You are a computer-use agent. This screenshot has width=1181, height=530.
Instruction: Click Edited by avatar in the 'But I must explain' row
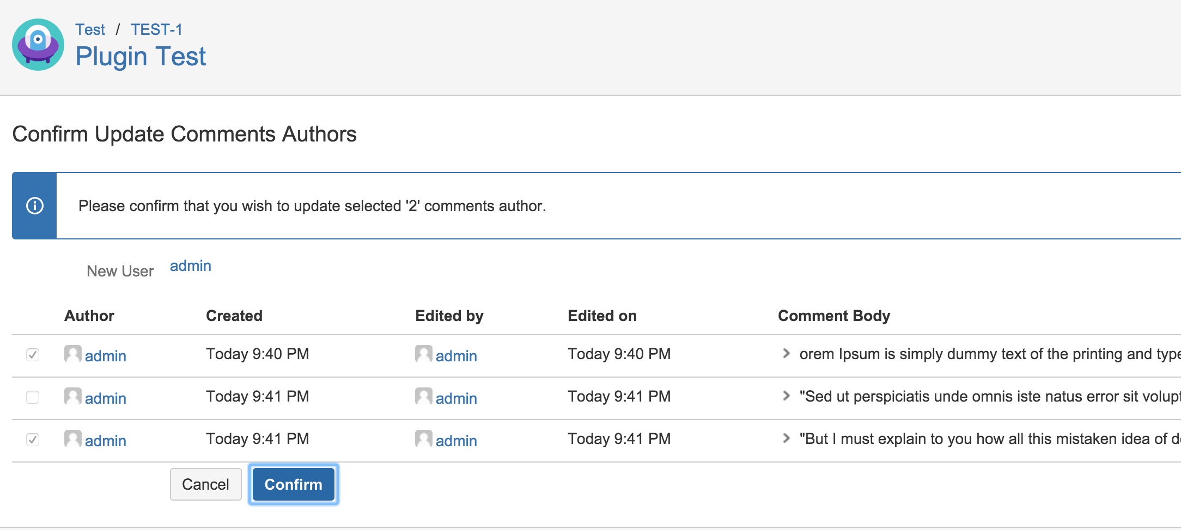[424, 439]
